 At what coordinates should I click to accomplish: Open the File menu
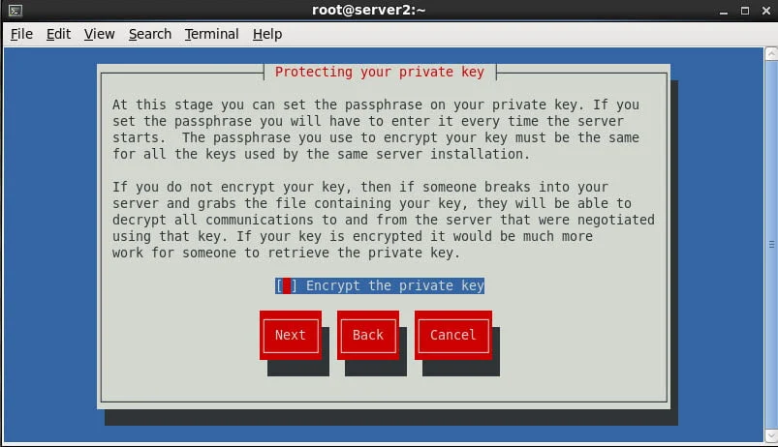pyautogui.click(x=21, y=34)
